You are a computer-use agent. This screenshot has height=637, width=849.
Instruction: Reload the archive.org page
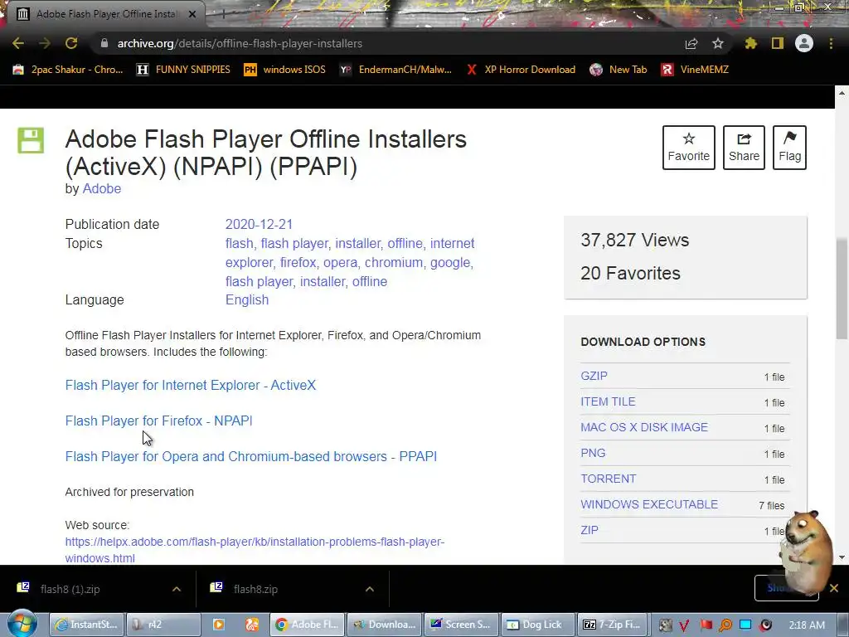coord(71,43)
